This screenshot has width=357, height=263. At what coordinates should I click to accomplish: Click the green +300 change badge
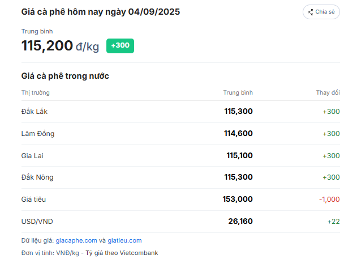120,46
